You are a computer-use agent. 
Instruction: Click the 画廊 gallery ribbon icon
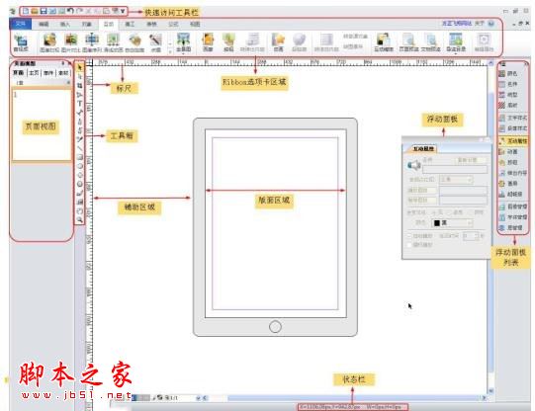[x=208, y=42]
